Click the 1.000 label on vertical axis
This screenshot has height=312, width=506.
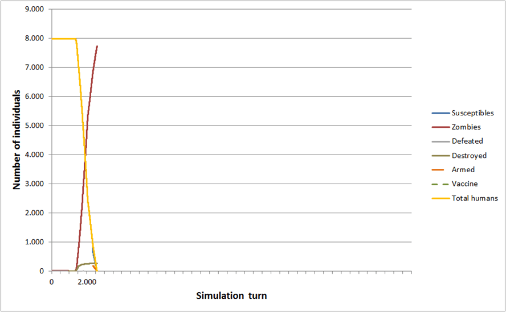[35, 242]
